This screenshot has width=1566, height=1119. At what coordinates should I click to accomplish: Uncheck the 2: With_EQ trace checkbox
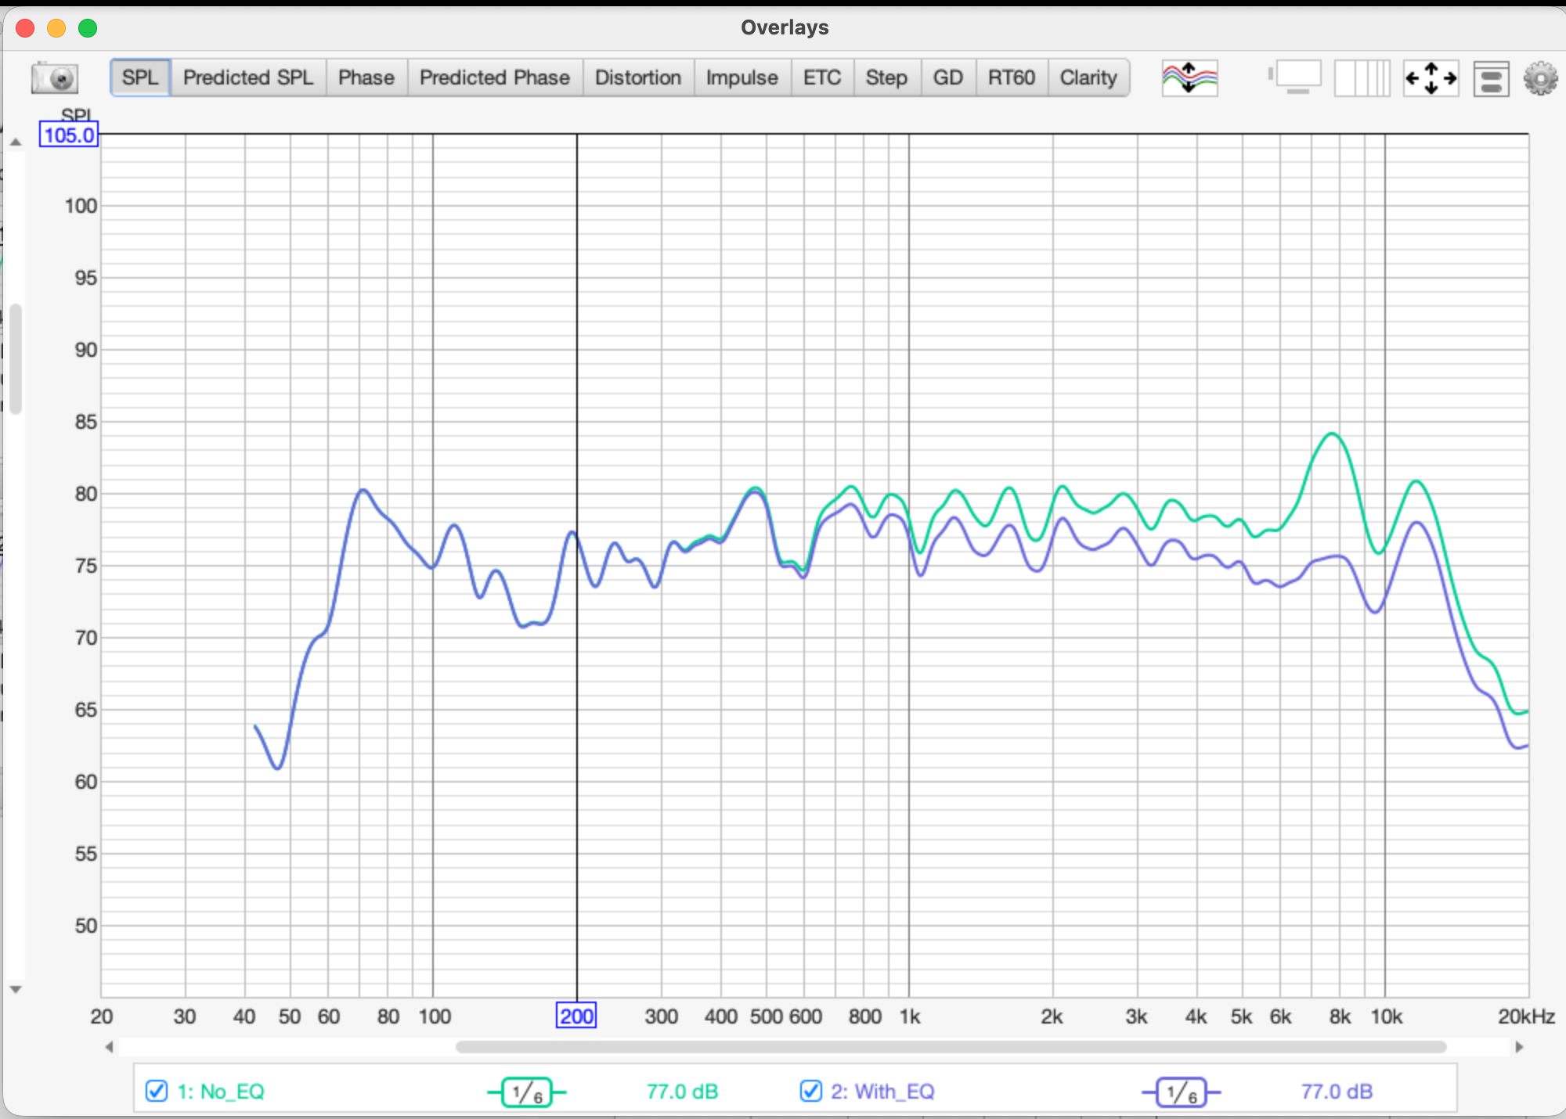(x=811, y=1091)
